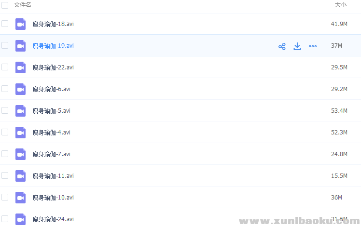Click the 瘦身瑜伽-7.avi file name

[51, 154]
